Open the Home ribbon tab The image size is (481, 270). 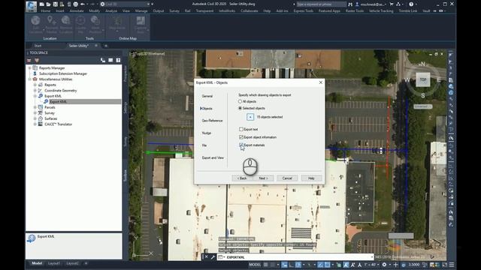coord(46,10)
